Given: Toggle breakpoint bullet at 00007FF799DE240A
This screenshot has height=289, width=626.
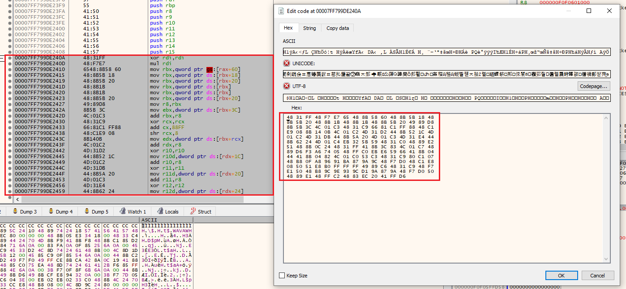Looking at the screenshot, I should pos(9,58).
